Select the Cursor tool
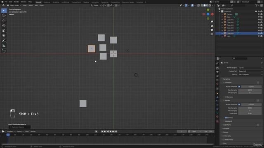The image size is (264, 148). point(4,16)
